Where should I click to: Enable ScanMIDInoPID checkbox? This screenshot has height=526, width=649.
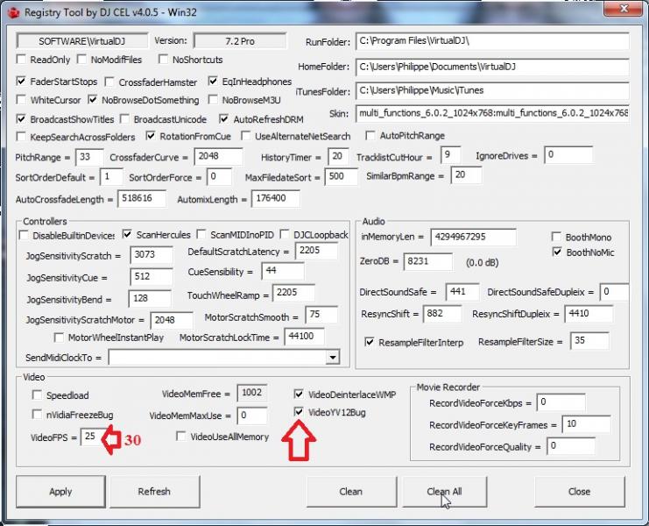(x=201, y=235)
